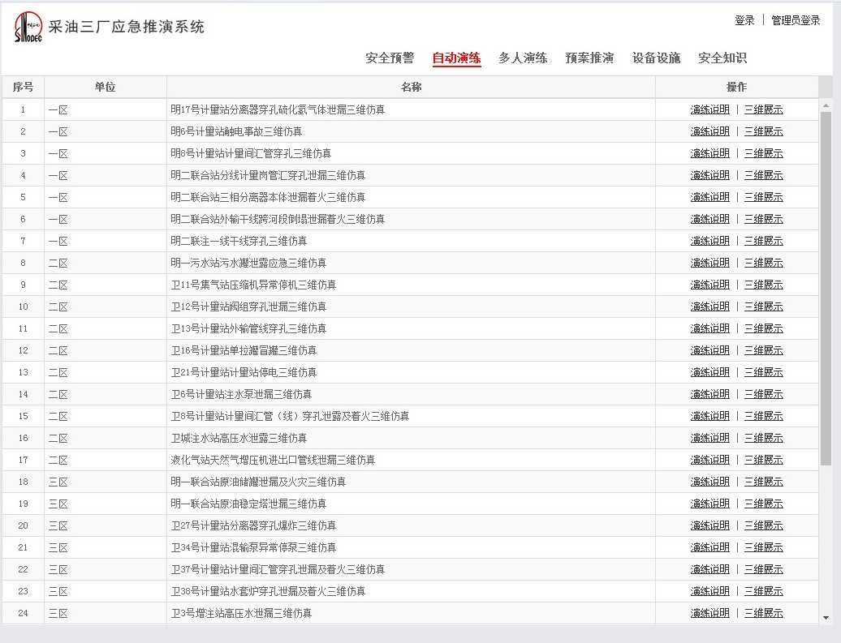Click the 名称 column header
This screenshot has height=643, width=841.
tap(411, 87)
